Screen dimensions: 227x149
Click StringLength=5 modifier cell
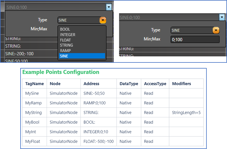186,112
